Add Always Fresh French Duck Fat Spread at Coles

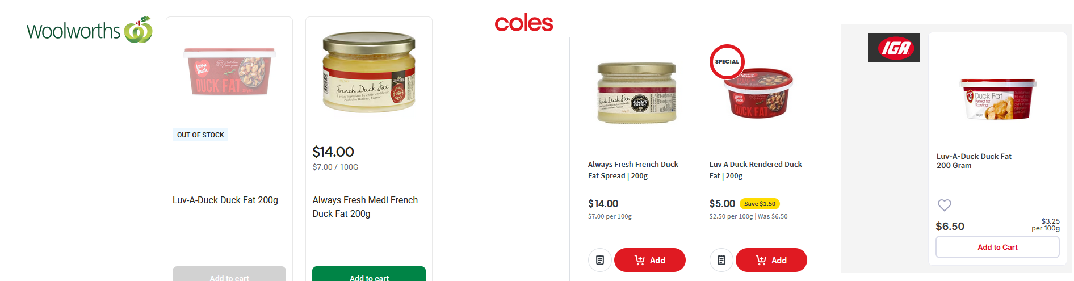click(x=650, y=260)
